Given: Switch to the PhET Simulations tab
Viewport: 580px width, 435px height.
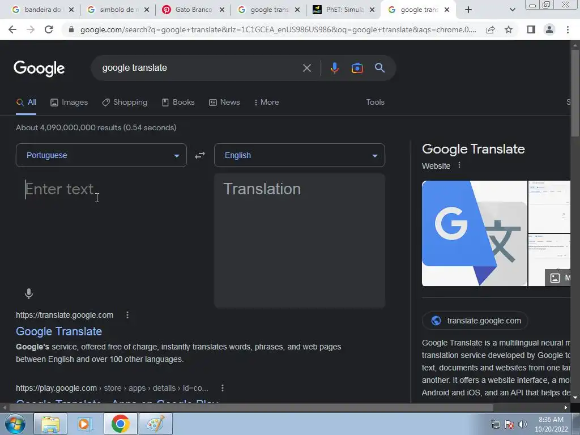Looking at the screenshot, I should [343, 10].
